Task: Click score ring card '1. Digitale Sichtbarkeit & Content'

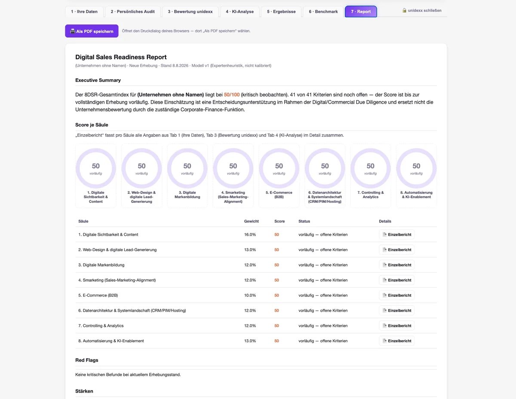Action: [x=96, y=176]
